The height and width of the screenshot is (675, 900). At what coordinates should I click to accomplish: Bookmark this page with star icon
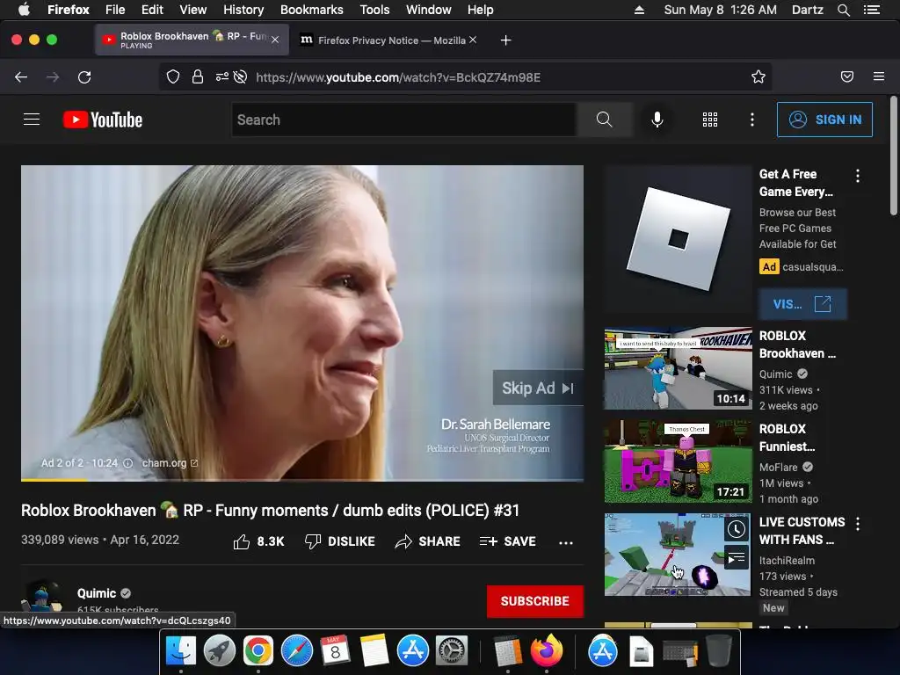758,77
